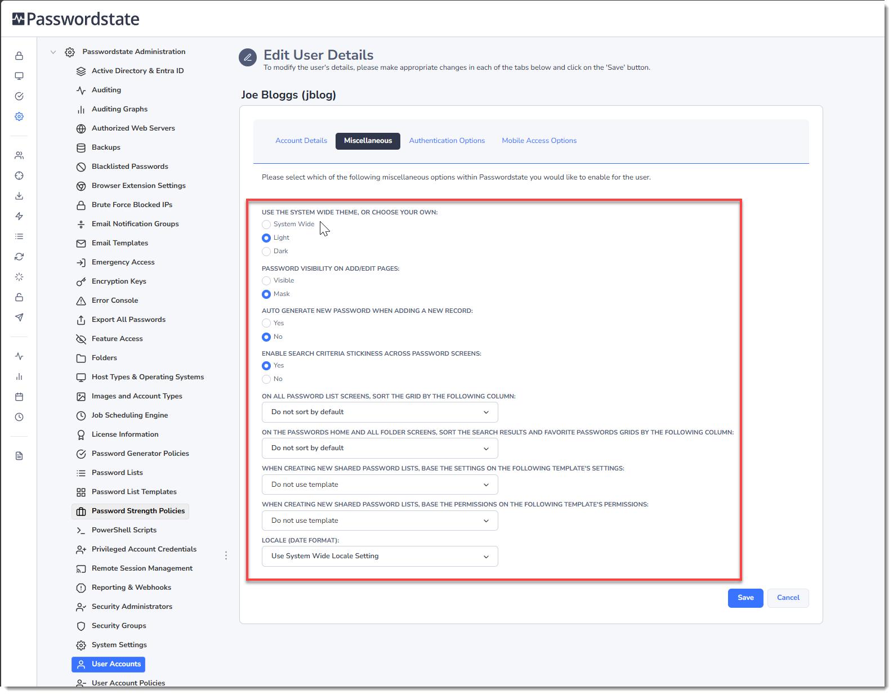893x695 pixels.
Task: Click the Feature Access crossed-eye icon
Action: 81,339
